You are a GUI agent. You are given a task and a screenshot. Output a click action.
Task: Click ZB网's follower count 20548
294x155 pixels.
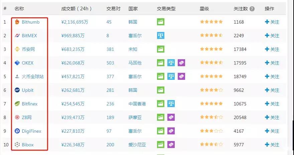click(240, 117)
